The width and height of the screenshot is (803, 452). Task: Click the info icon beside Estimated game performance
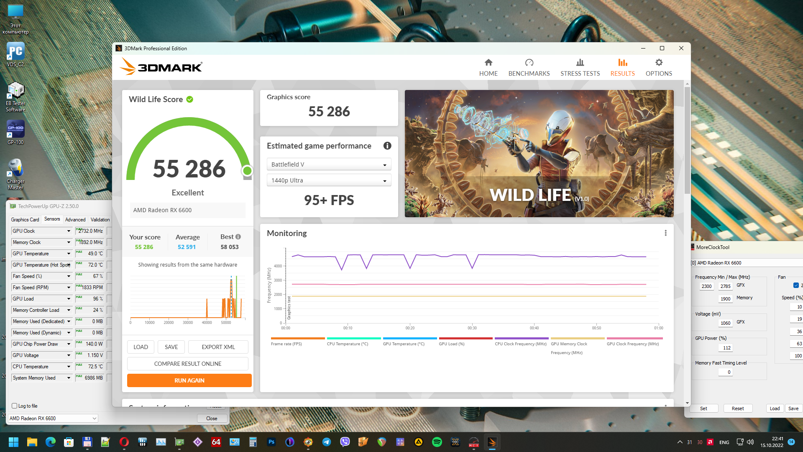pyautogui.click(x=387, y=146)
